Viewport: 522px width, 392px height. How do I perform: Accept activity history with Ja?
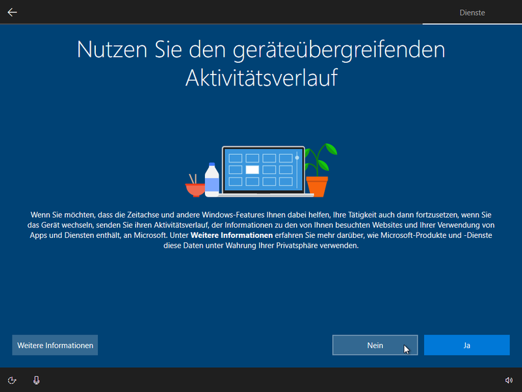[467, 345]
